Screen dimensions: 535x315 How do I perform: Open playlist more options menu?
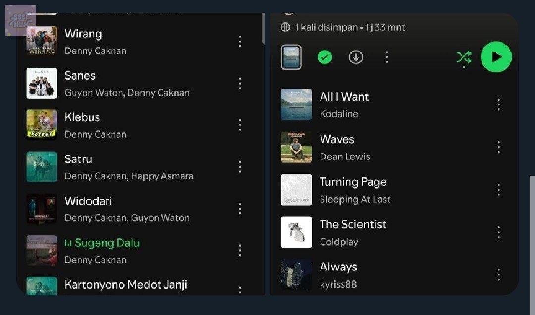tap(386, 57)
